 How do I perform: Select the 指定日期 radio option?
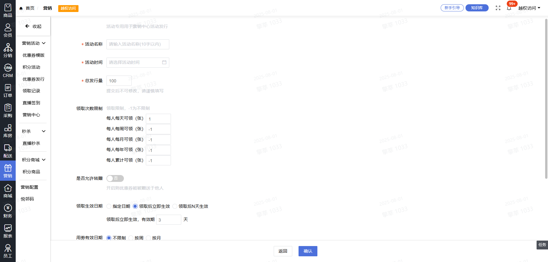tap(109, 206)
